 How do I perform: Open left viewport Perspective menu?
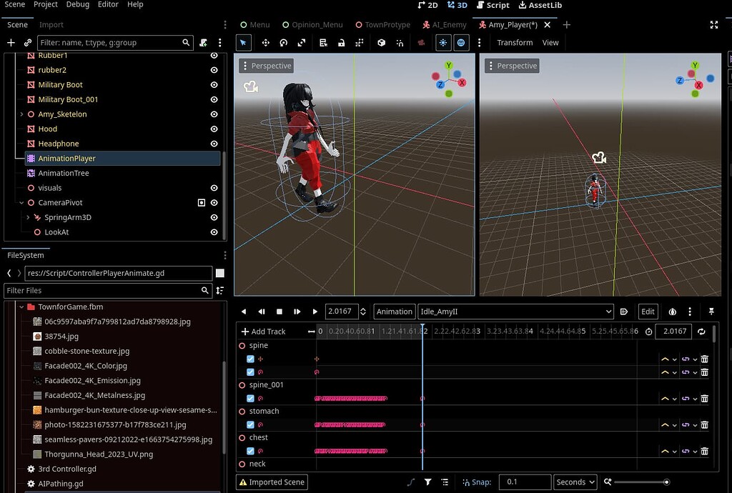tap(266, 66)
